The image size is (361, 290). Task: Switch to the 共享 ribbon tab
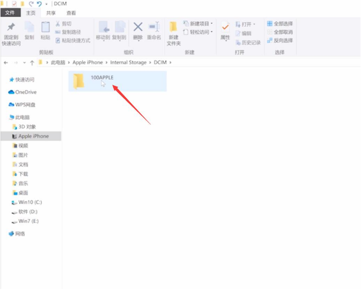point(50,13)
